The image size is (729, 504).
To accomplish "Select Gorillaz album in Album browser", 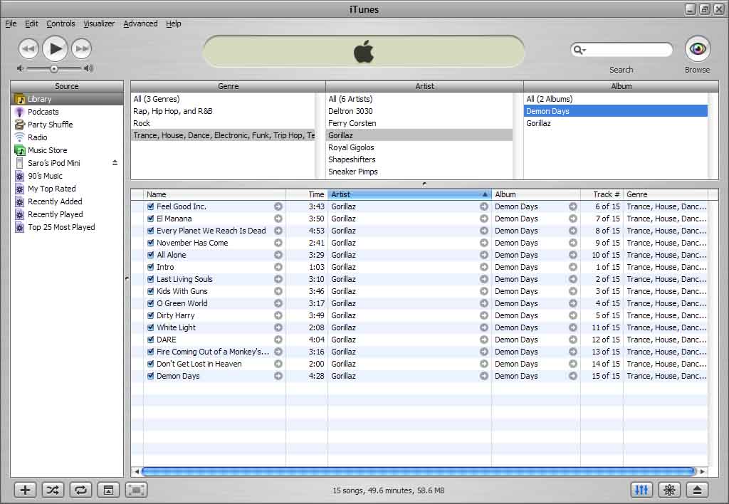I will [x=616, y=123].
